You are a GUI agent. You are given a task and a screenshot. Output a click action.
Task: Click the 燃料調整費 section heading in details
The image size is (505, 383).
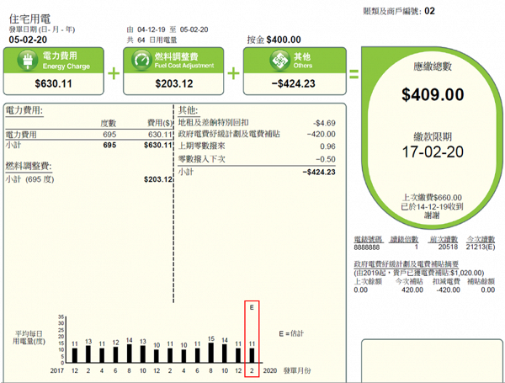(x=29, y=166)
